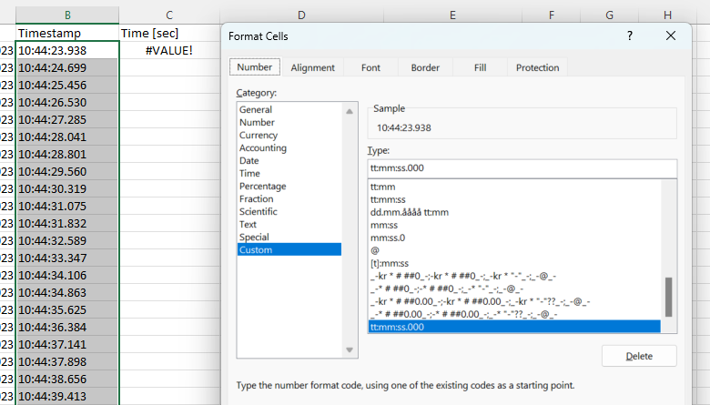Select cell with 10:44:24.699
The height and width of the screenshot is (405, 710).
pos(67,68)
